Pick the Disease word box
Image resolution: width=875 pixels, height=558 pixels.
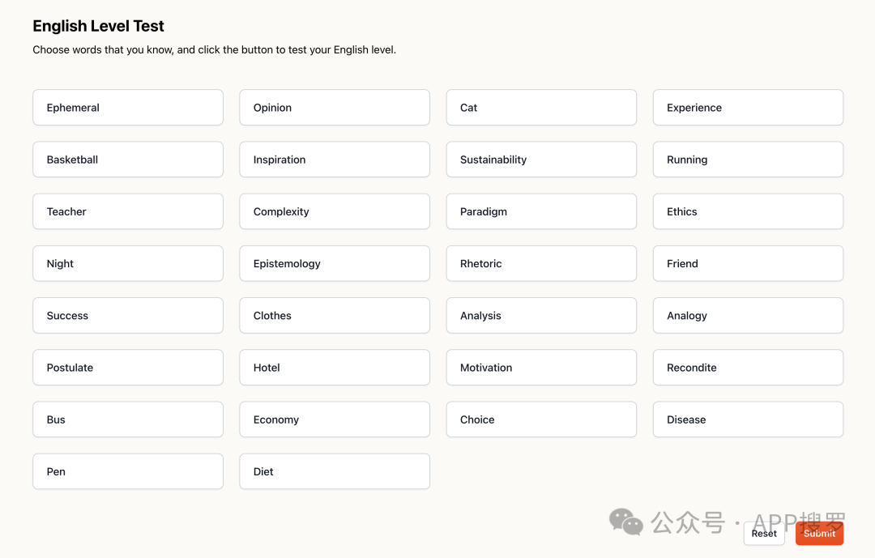748,419
